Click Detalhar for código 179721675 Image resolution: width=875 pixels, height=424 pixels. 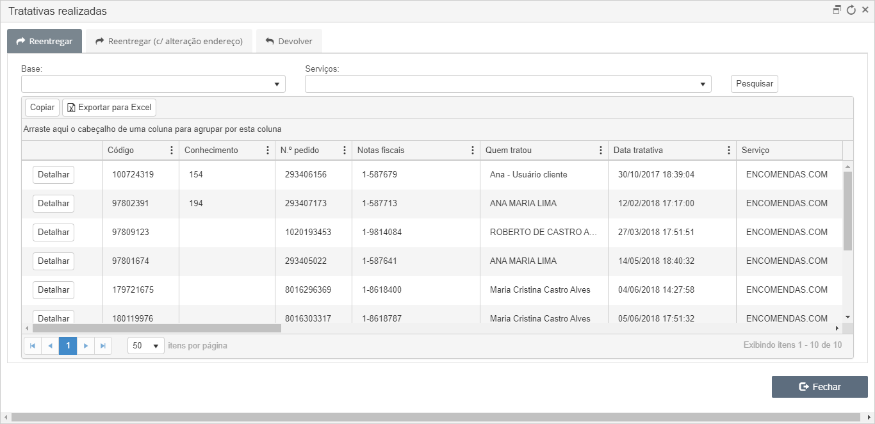(54, 290)
